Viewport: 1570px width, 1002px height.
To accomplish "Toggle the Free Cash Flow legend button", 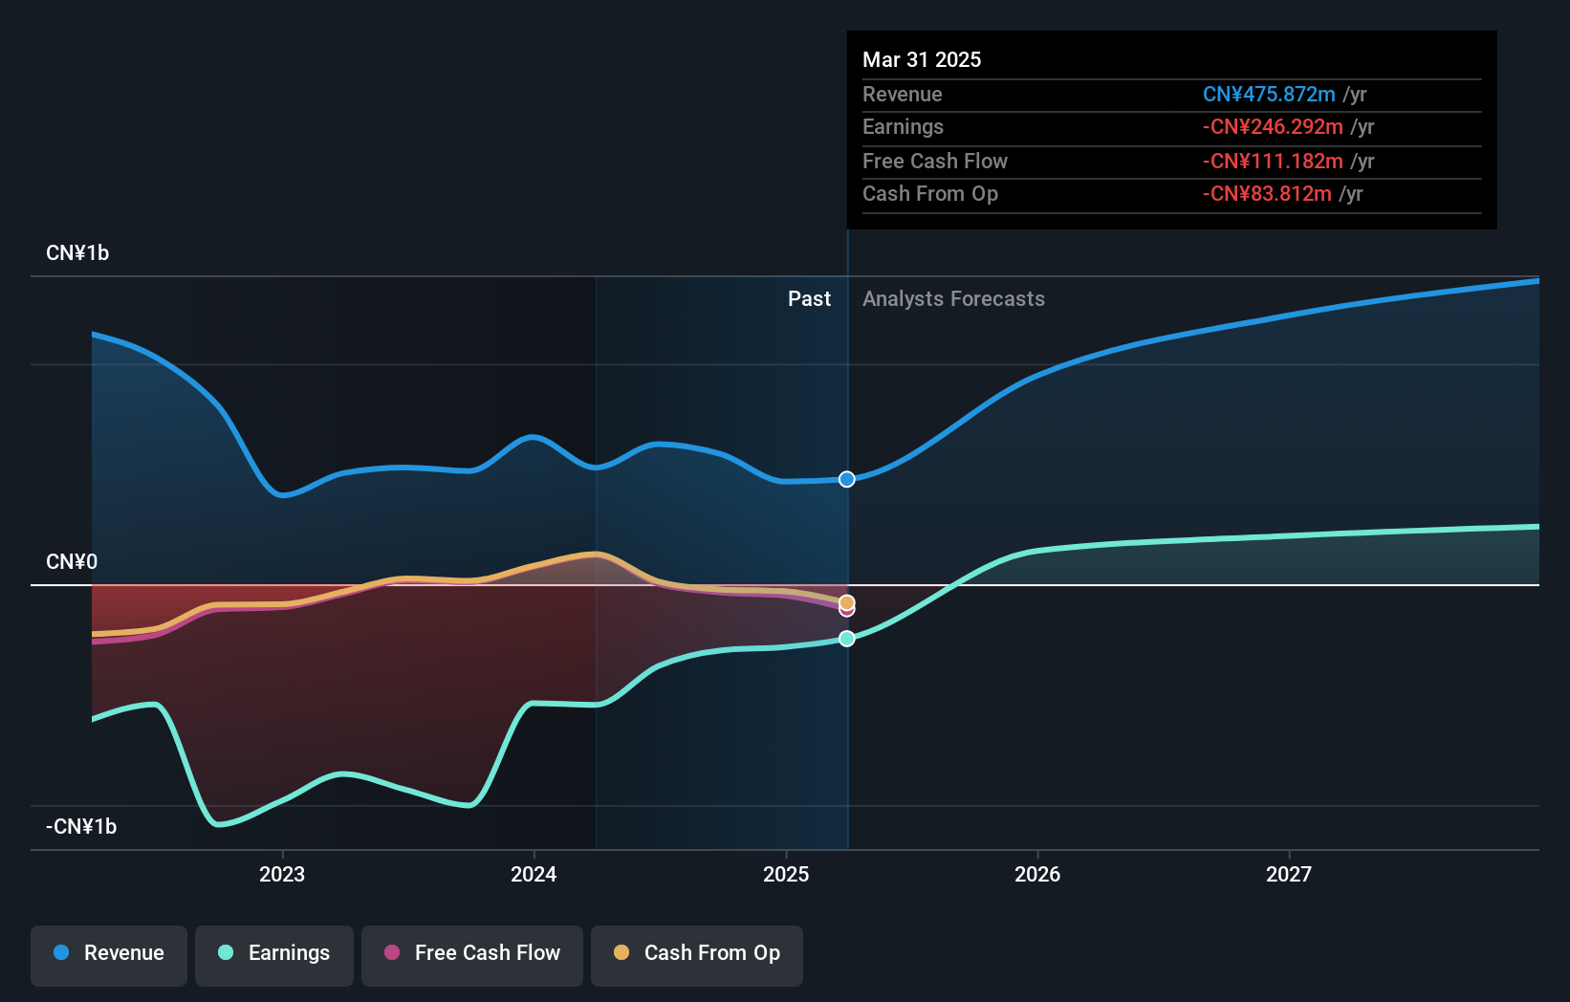I will click(472, 955).
